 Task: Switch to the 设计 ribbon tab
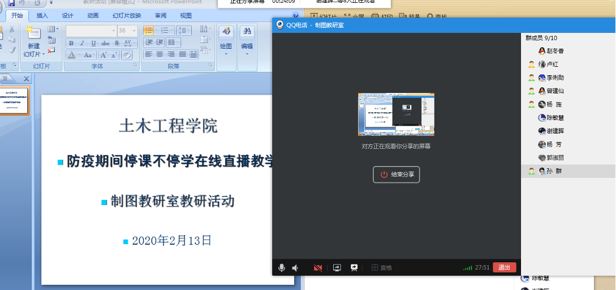[67, 16]
